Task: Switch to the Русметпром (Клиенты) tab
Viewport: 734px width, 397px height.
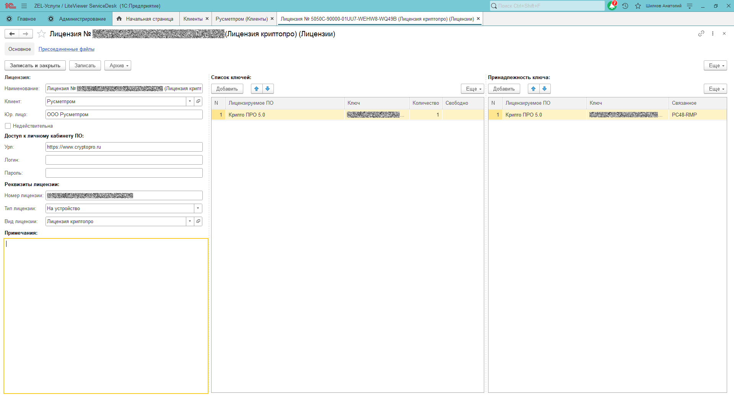Action: click(x=241, y=19)
